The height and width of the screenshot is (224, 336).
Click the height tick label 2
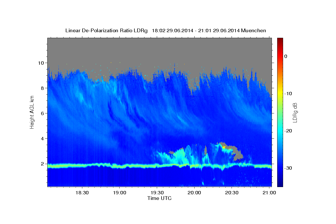pos(43,164)
